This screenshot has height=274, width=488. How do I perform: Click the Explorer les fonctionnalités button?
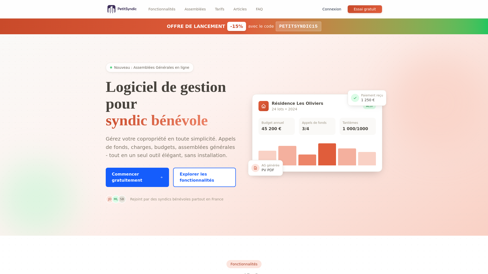click(204, 177)
